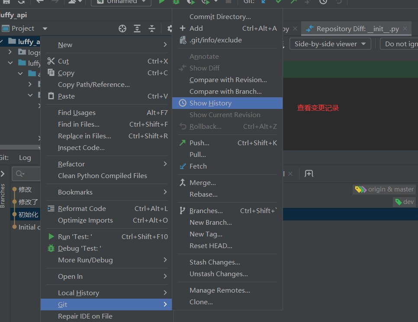Select Clone... menu item

point(228,302)
